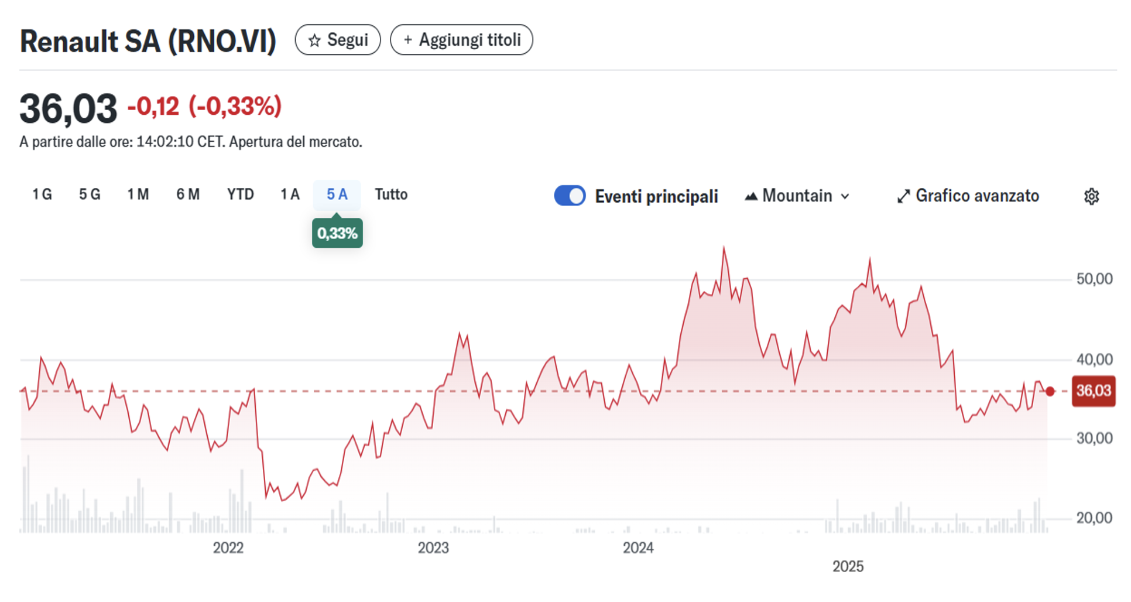Click the 36,03 red price label on axis
This screenshot has height=602, width=1131.
point(1093,391)
